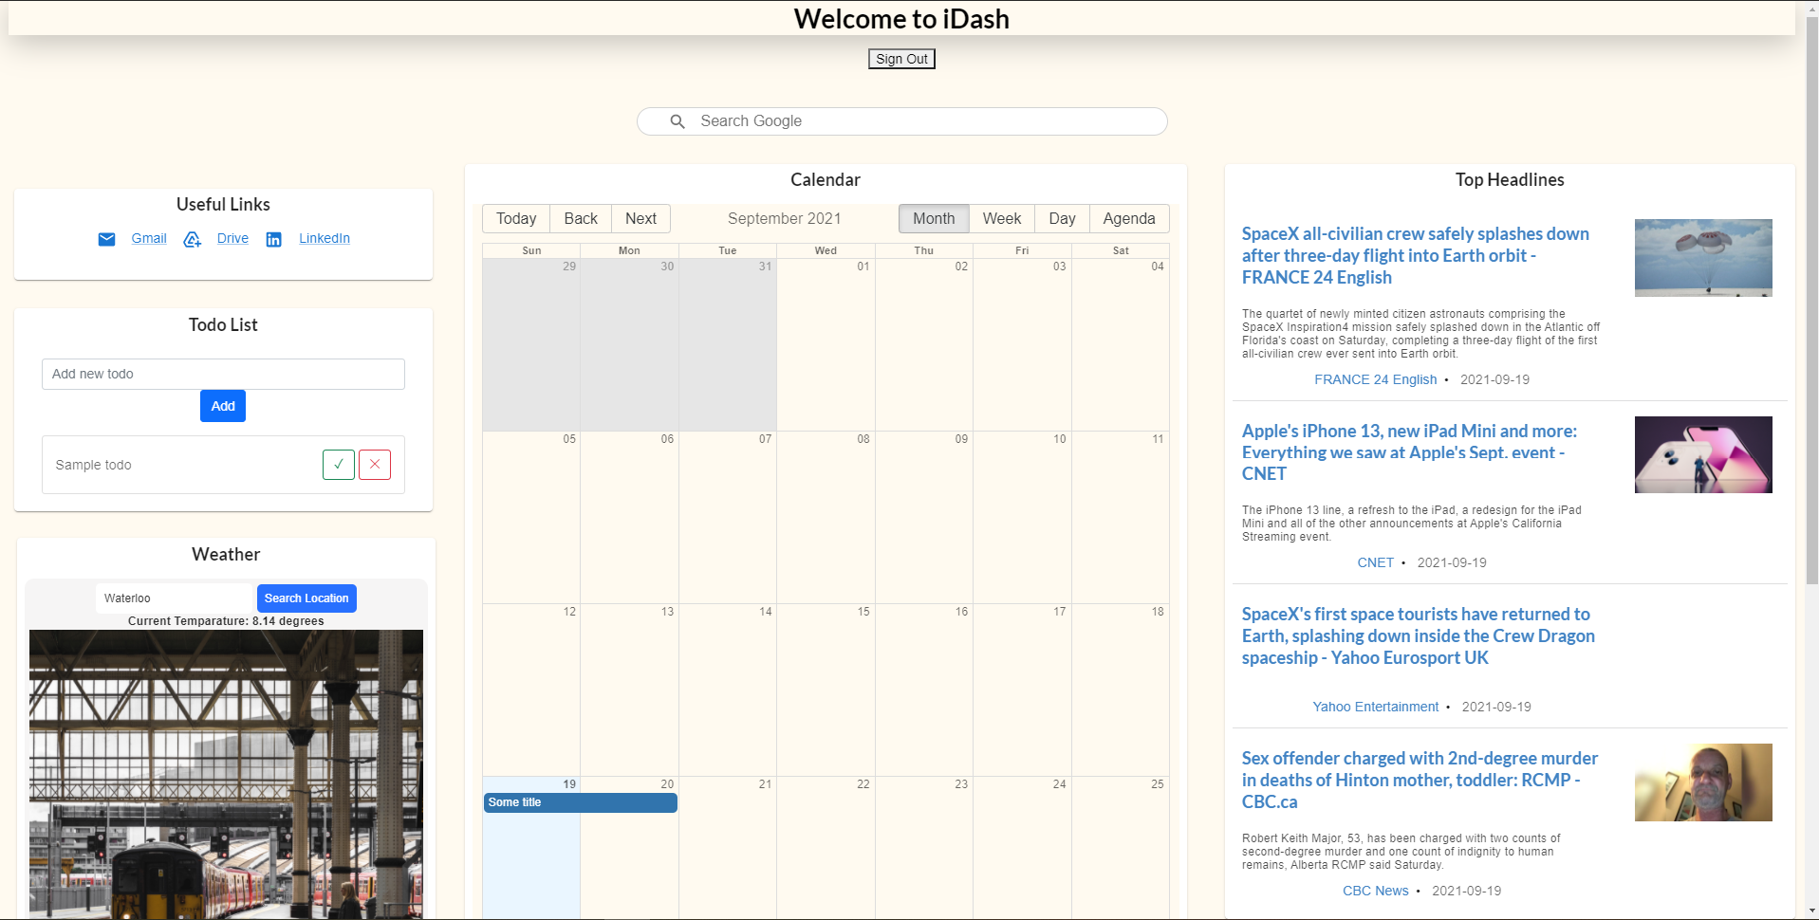Click the pink iPhone 13 thumbnail
The width and height of the screenshot is (1819, 920).
tap(1703, 455)
